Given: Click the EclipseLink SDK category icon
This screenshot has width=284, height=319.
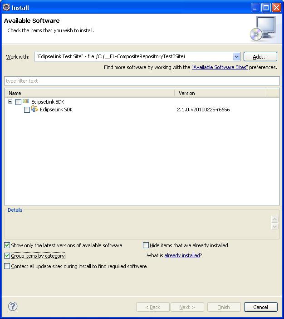Looking at the screenshot, I should (26, 101).
